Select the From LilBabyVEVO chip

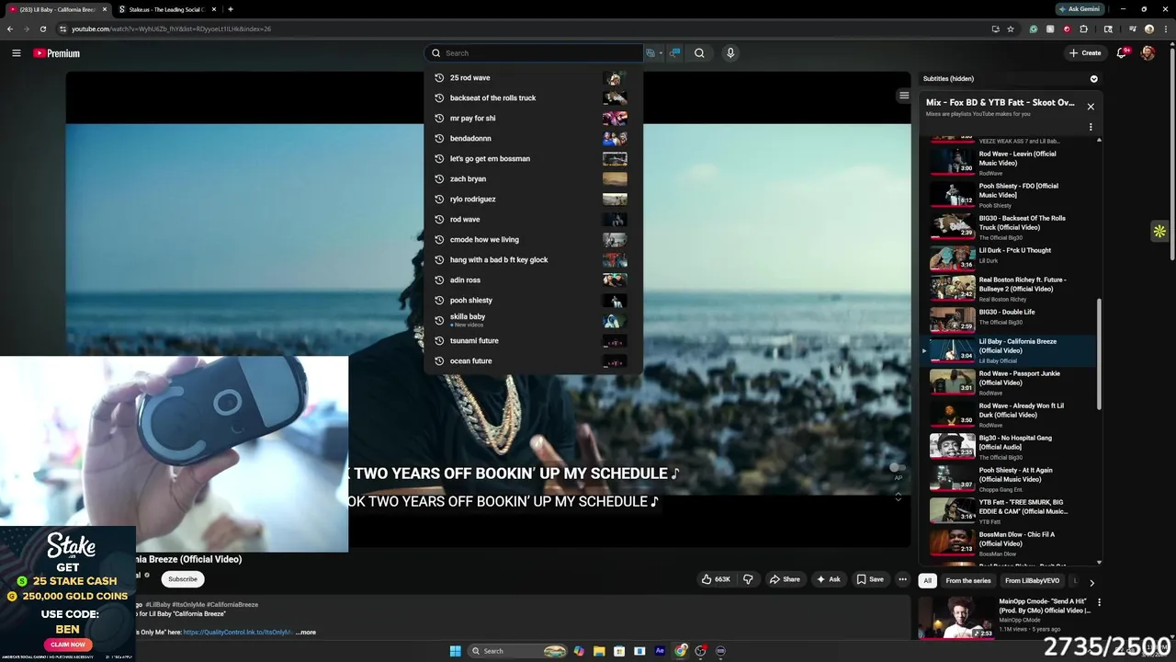pyautogui.click(x=1032, y=581)
